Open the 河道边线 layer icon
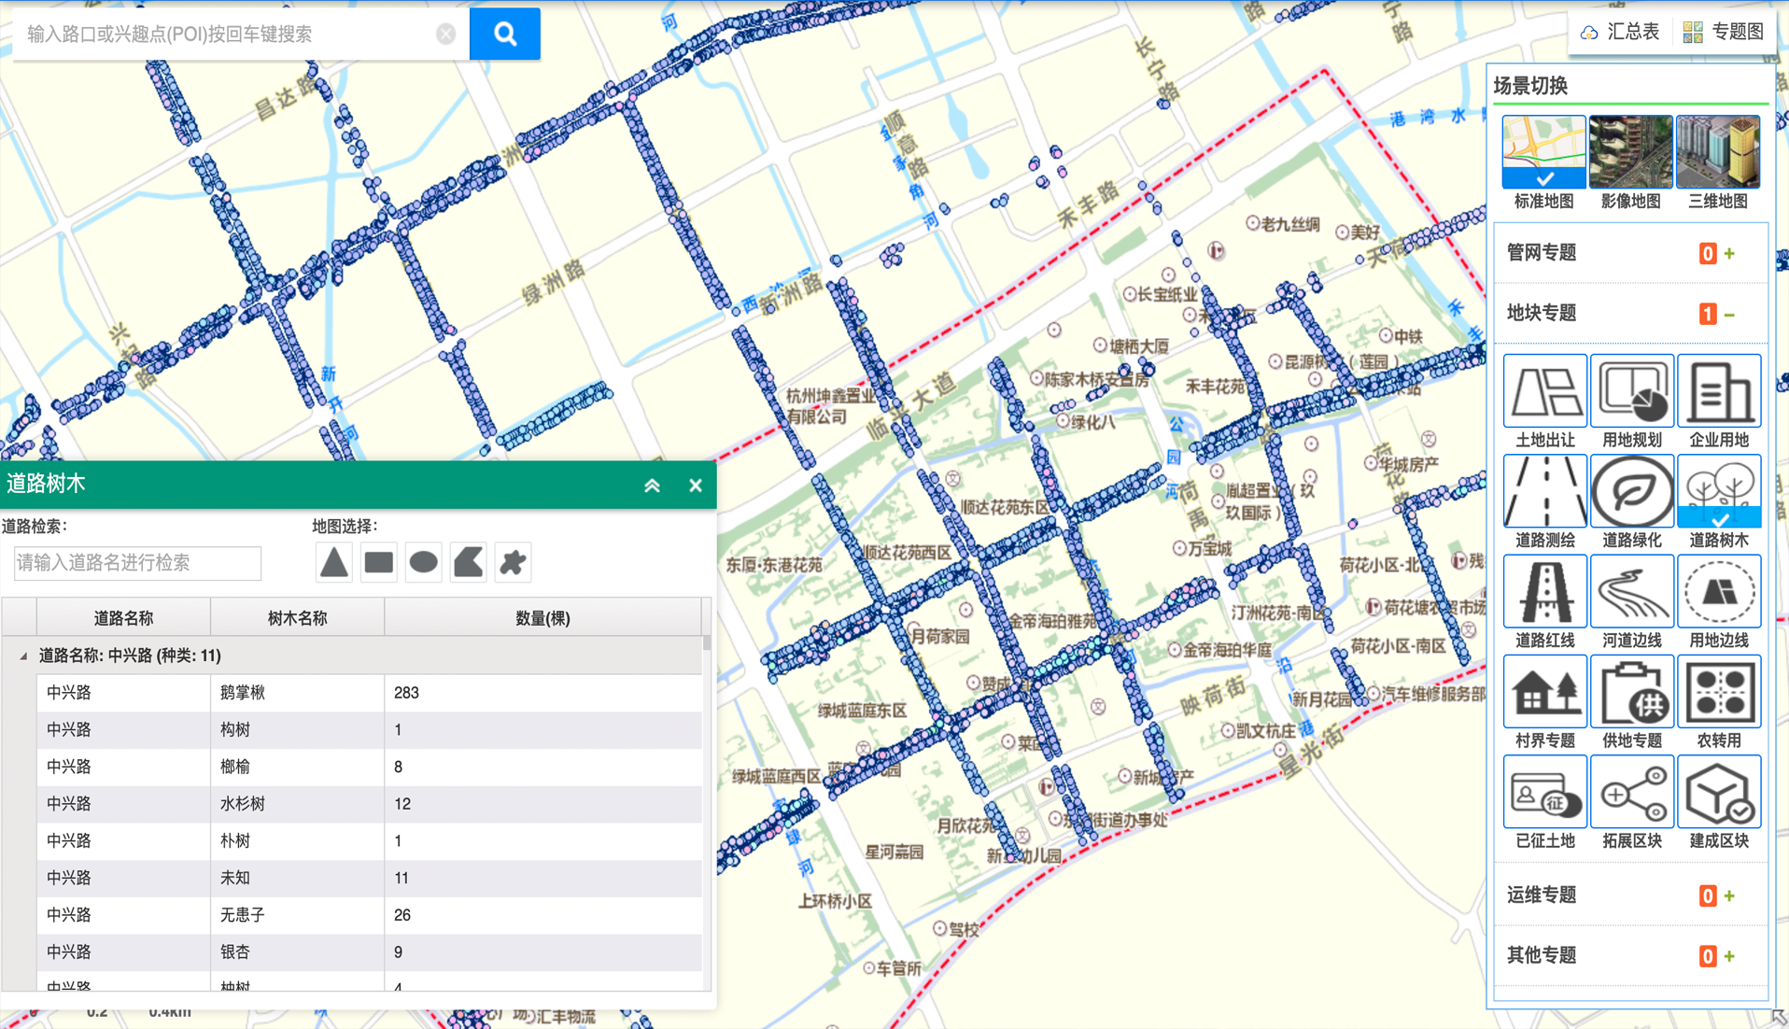 pos(1631,592)
